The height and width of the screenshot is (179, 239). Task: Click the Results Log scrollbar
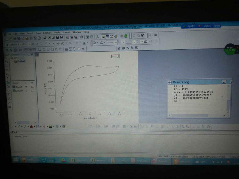[228, 99]
